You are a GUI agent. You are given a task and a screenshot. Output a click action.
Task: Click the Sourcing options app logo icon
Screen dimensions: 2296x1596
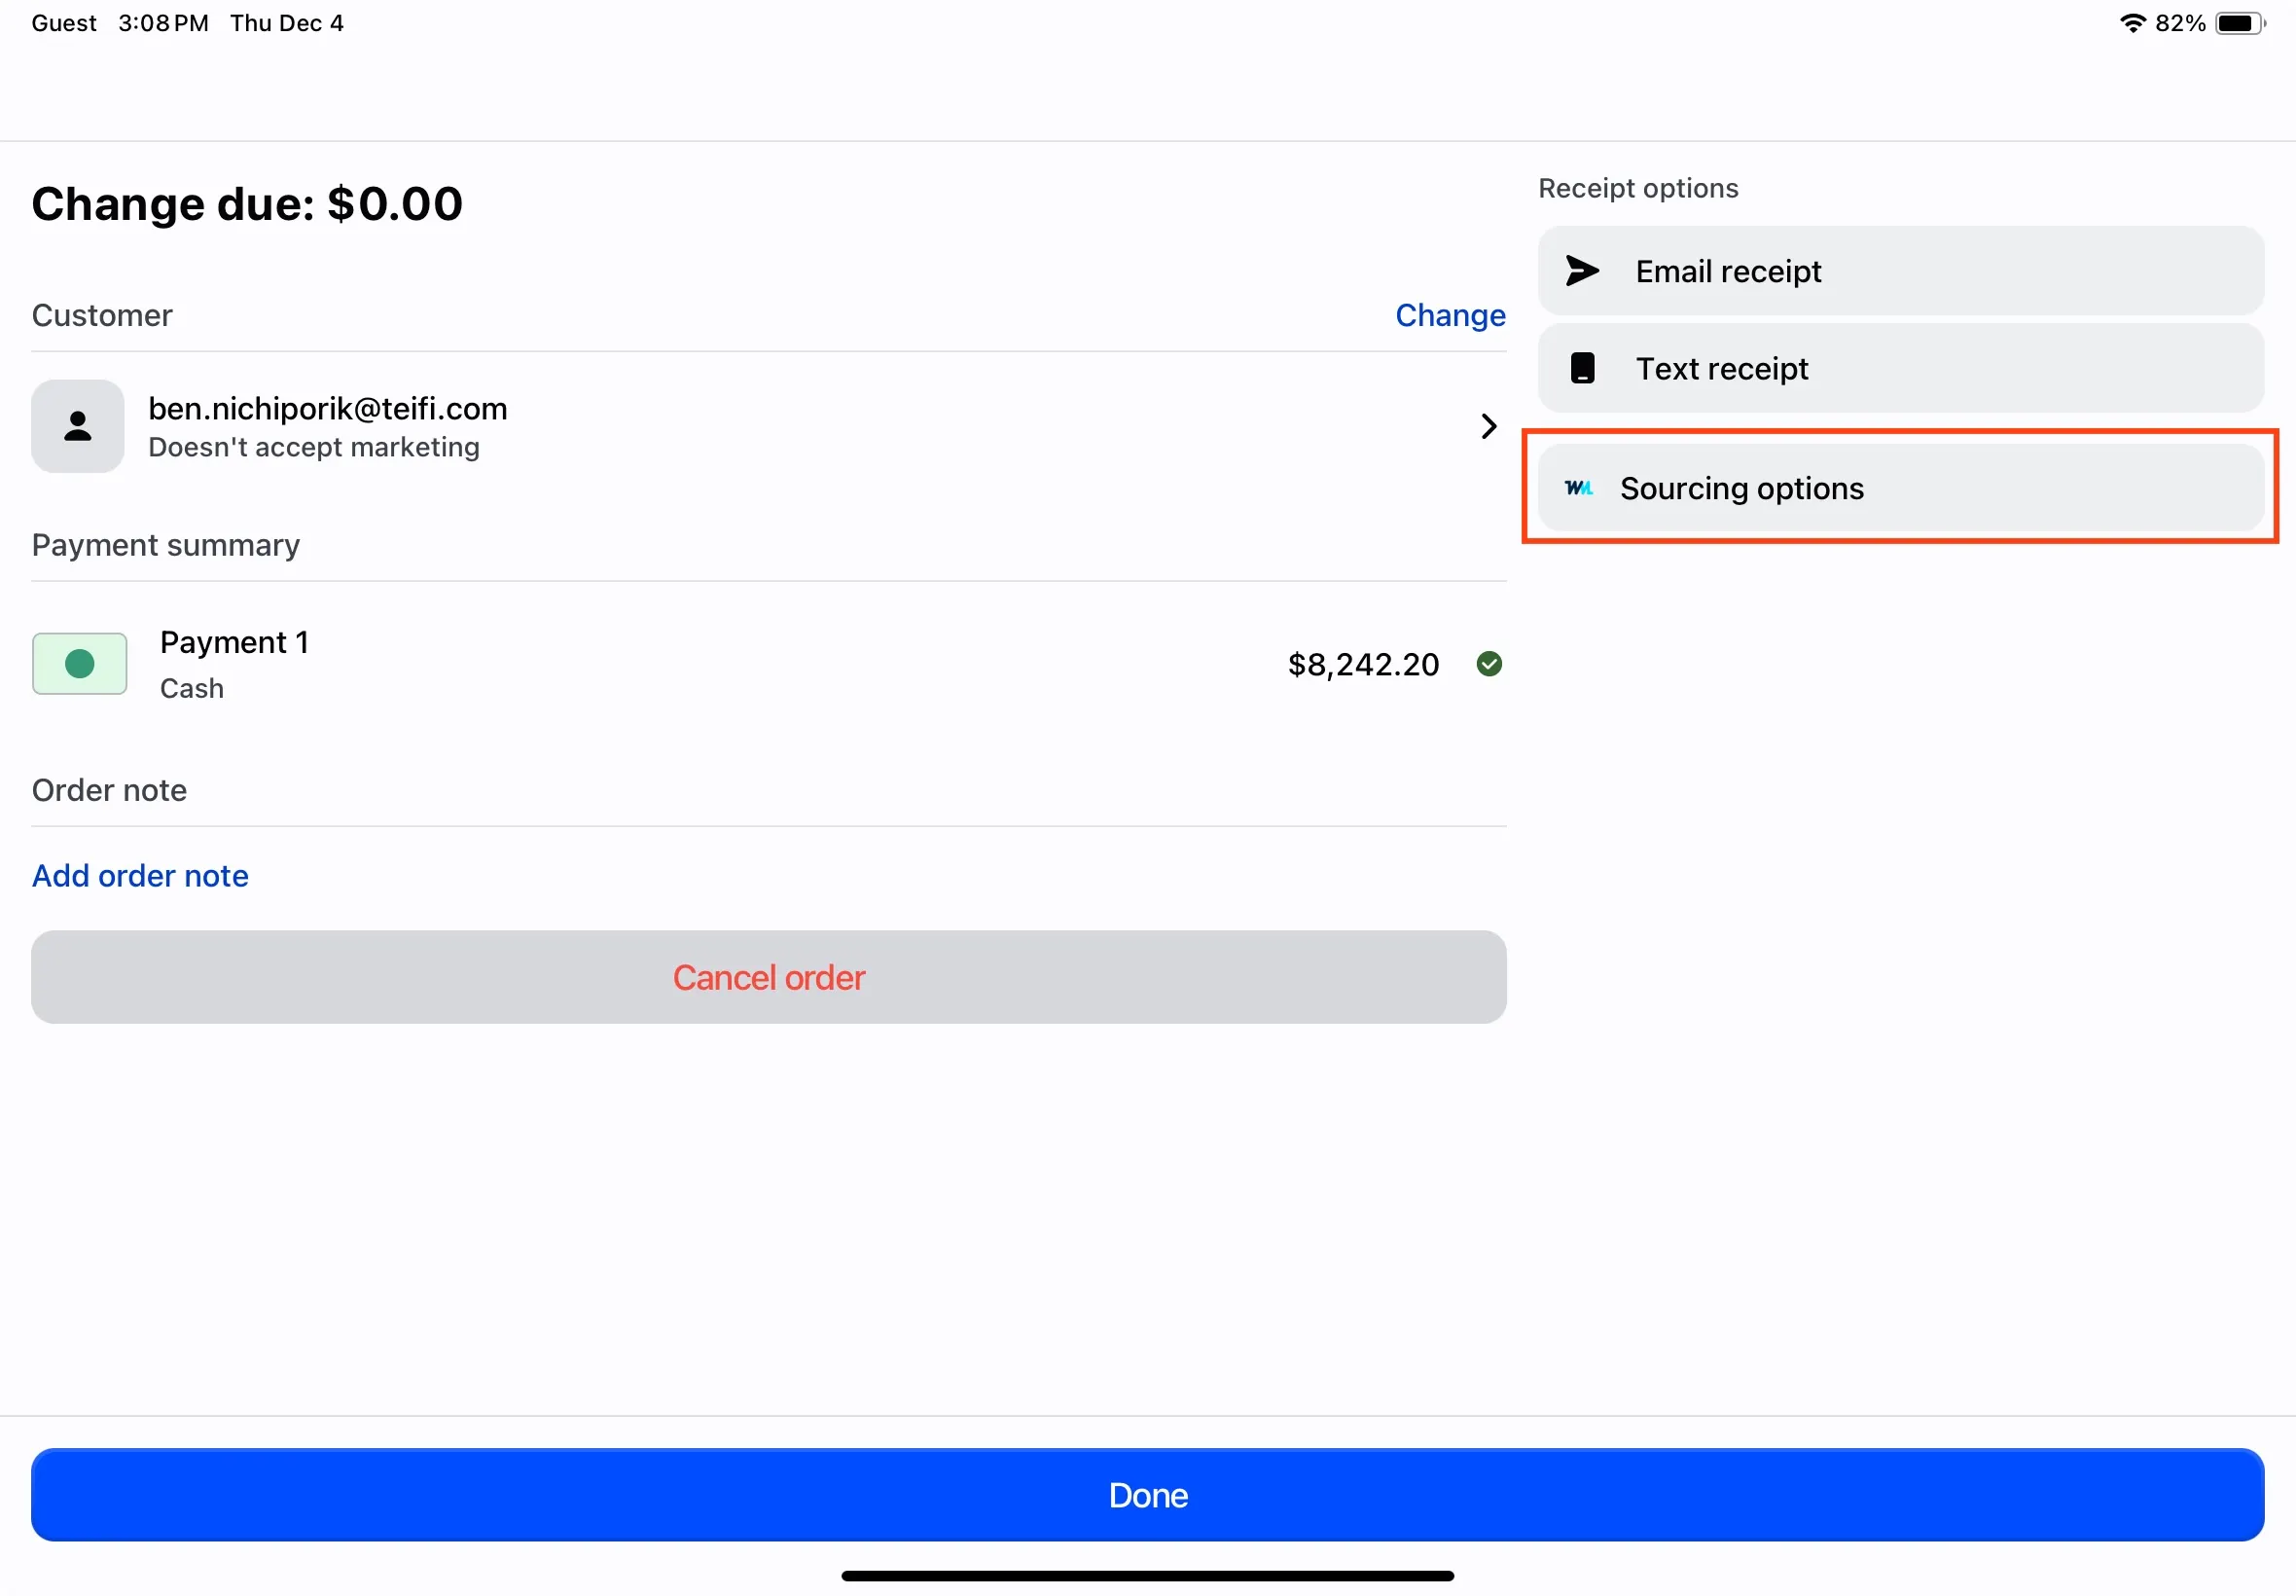1578,488
